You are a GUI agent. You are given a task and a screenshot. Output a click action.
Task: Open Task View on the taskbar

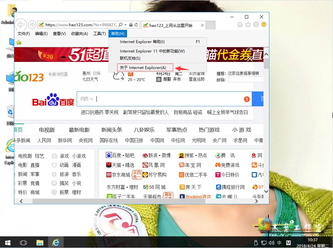(x=23, y=242)
